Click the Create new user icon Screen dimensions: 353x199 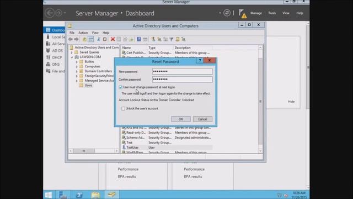pyautogui.click(x=153, y=39)
